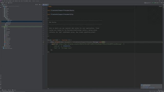Expand the database folder

tap(3, 11)
